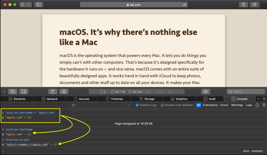Image resolution: width=267 pixels, height=155 pixels.
Task: Open the Auto - analysis context dropdown
Action: point(254,151)
